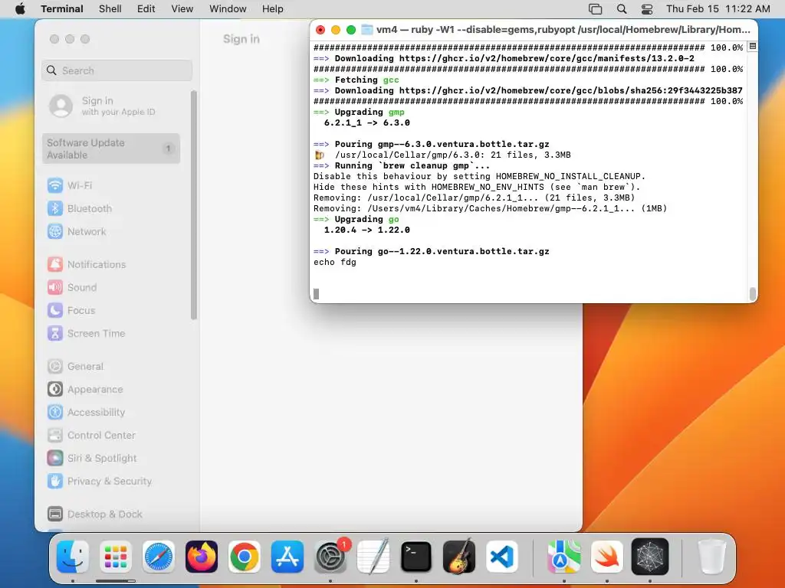
Task: Select Privacy & Security in Settings
Action: pyautogui.click(x=111, y=482)
